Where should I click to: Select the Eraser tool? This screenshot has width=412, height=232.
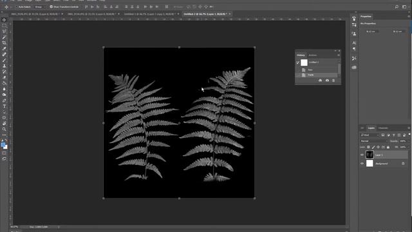tap(5, 77)
